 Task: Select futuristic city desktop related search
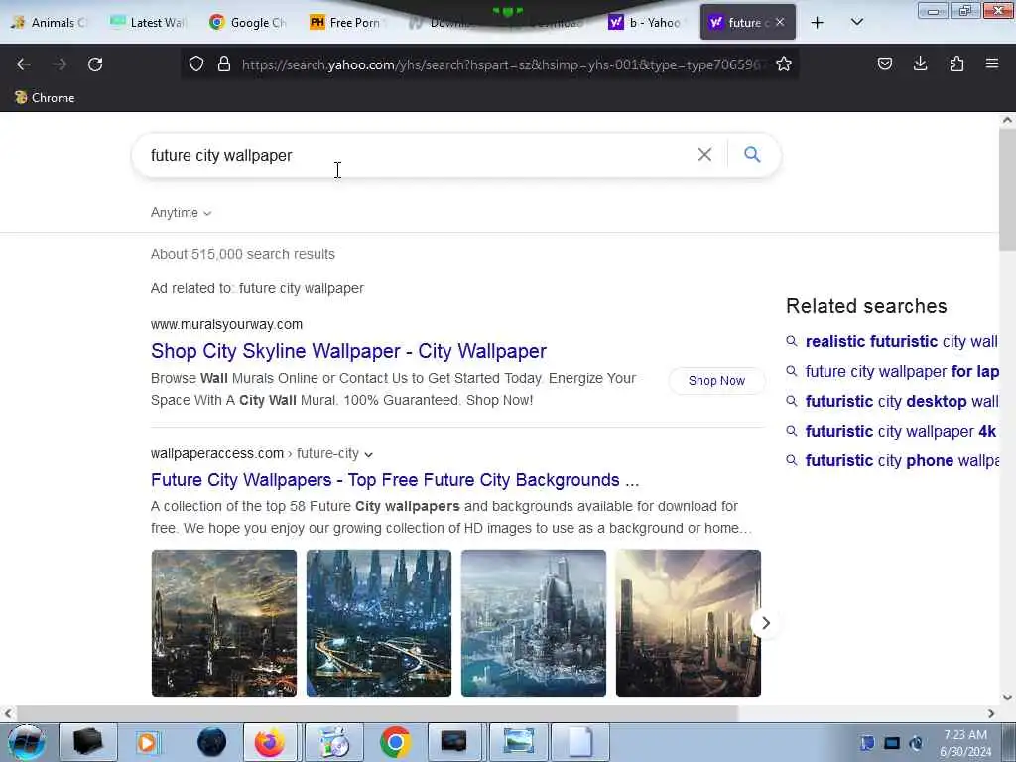pyautogui.click(x=901, y=401)
